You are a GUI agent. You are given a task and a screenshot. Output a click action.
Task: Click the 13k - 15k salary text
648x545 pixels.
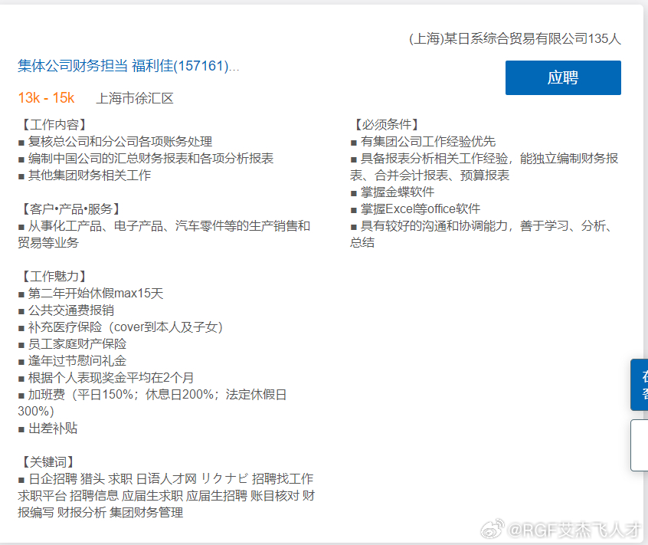point(46,98)
